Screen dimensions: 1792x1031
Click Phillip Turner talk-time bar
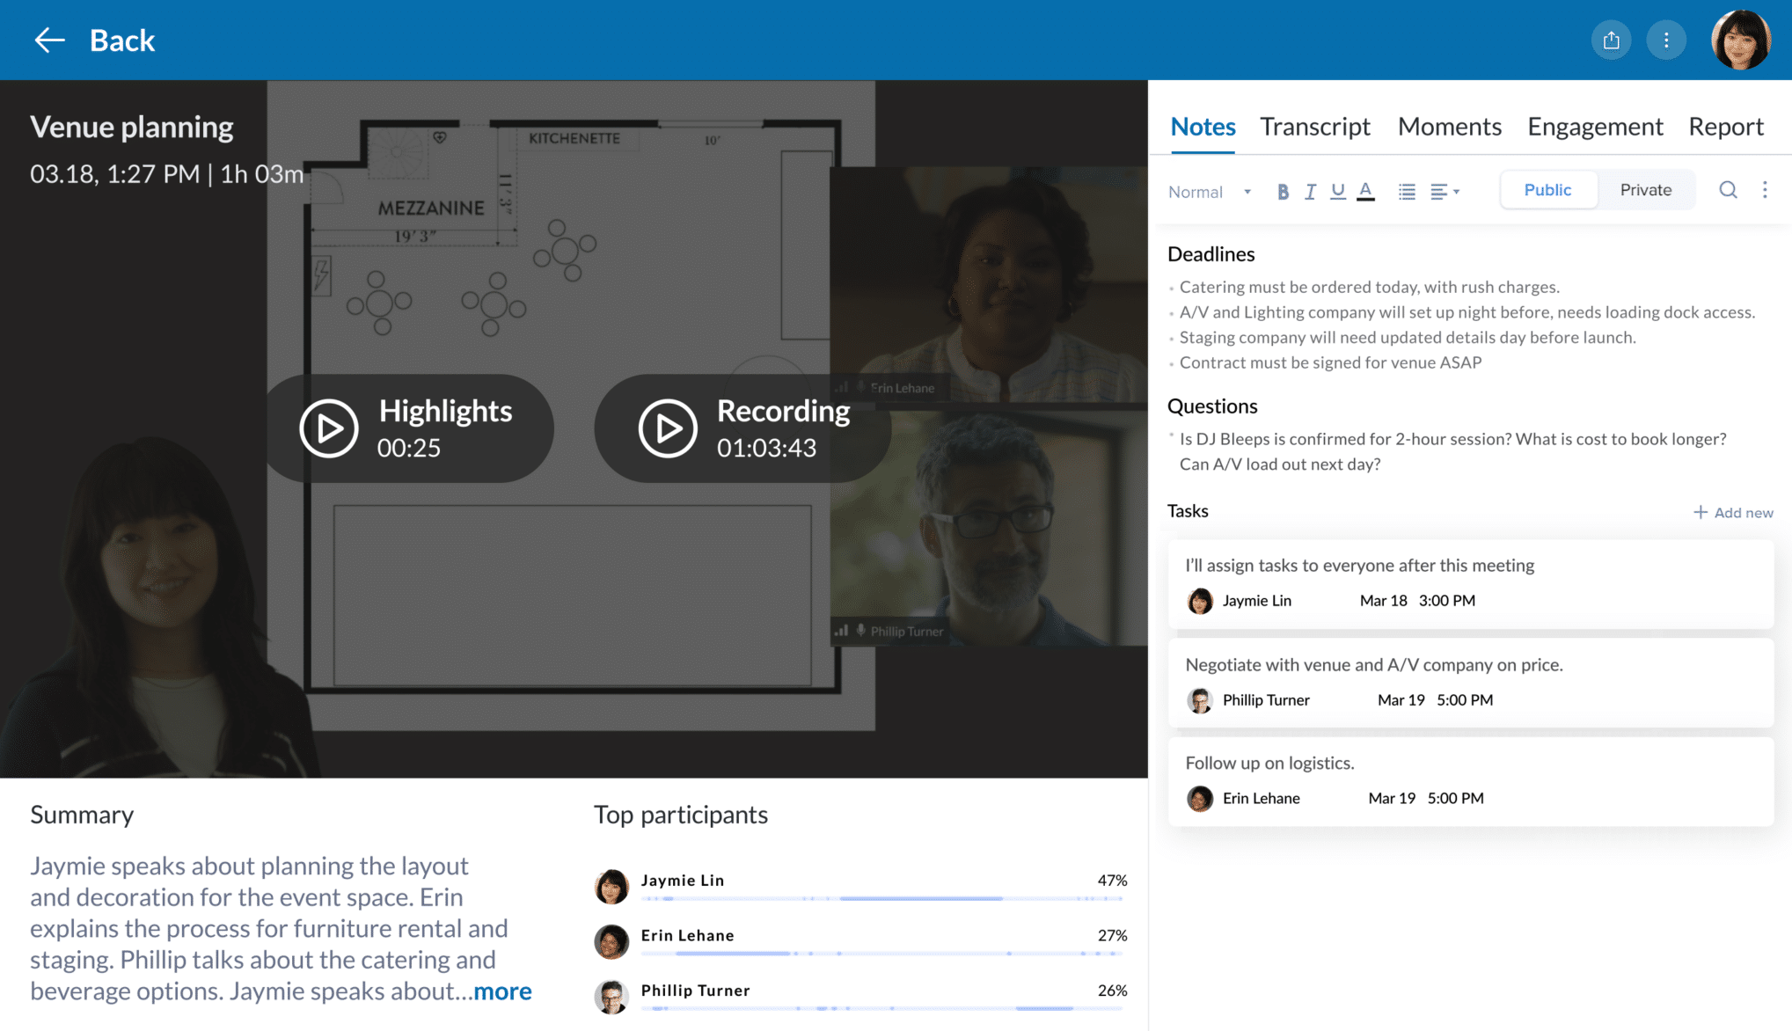tap(882, 1008)
